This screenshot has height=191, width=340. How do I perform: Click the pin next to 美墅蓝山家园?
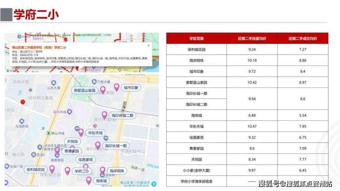coord(103,90)
